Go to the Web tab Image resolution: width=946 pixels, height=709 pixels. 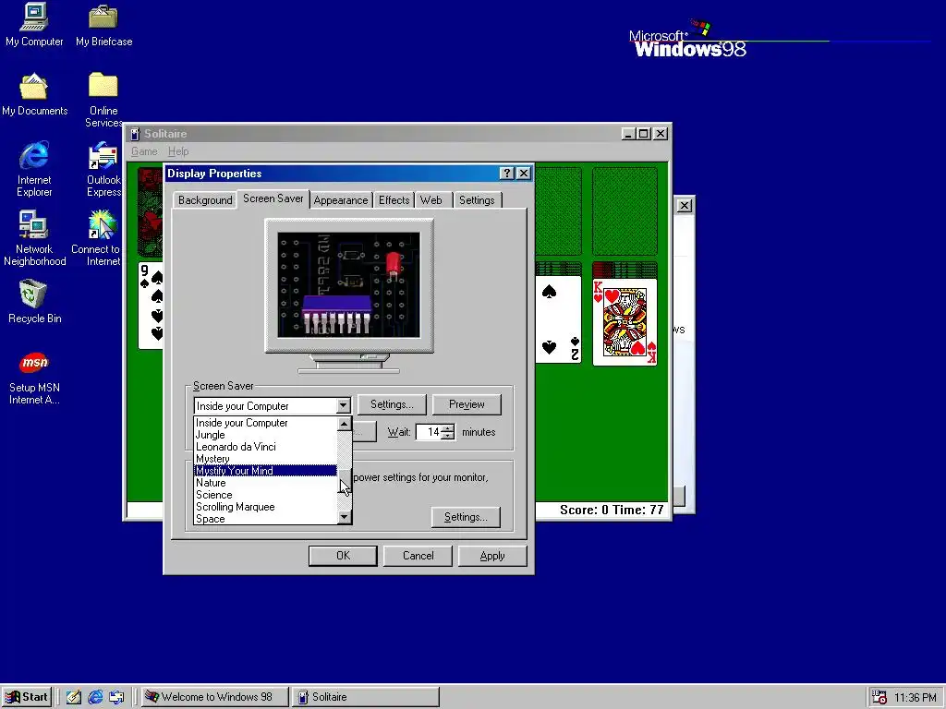click(431, 200)
